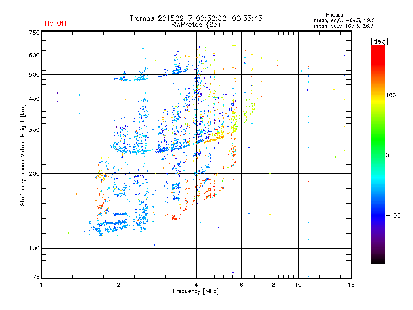The width and height of the screenshot is (413, 310).
Task: Click the frequency-axis '10' label
Action: (298, 285)
